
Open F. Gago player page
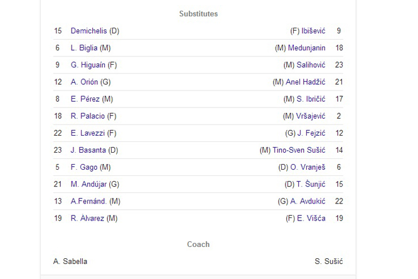point(84,167)
